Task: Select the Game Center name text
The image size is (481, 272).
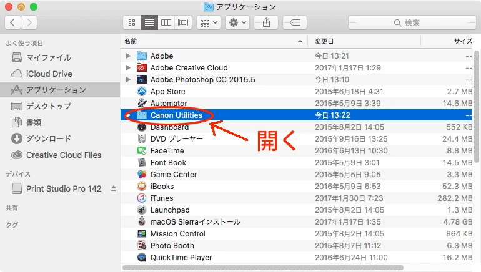Action: pos(174,174)
